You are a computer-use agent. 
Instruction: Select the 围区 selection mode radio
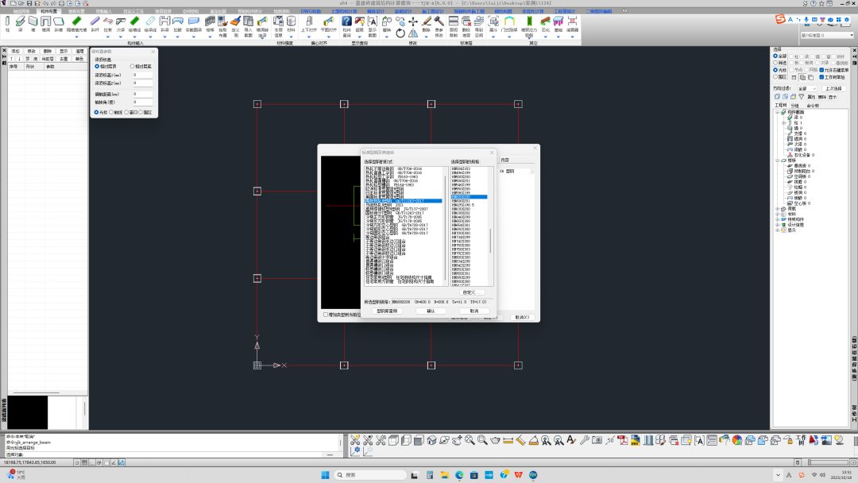(x=141, y=112)
